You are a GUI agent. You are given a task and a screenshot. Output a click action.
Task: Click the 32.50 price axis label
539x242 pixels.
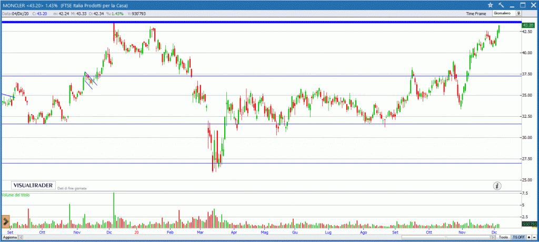(526, 117)
